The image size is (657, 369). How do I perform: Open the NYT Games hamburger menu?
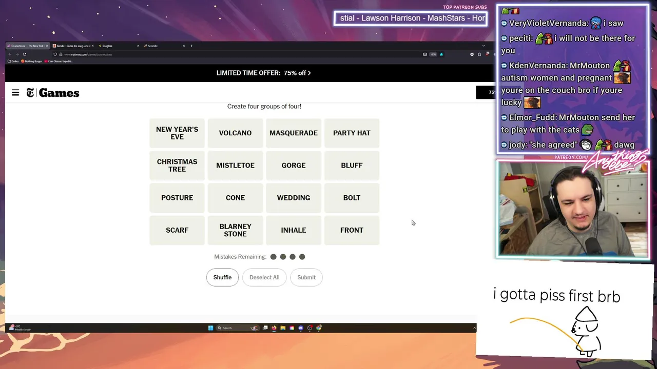click(x=15, y=93)
